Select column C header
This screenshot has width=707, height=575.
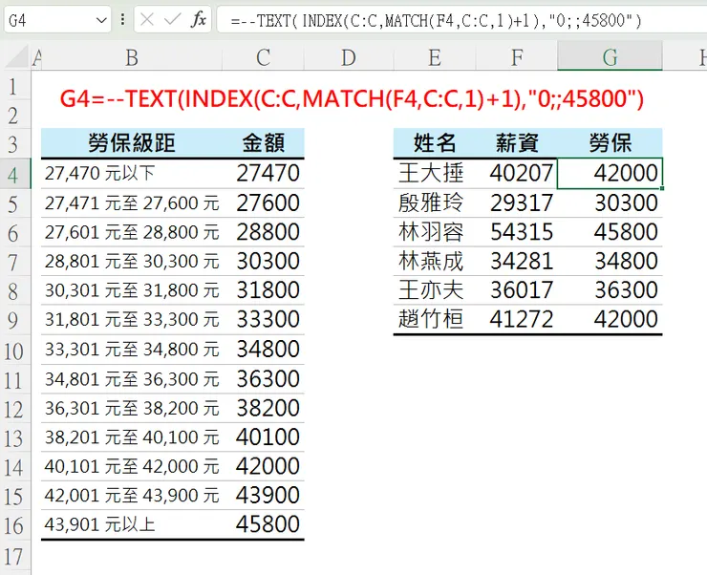point(264,57)
